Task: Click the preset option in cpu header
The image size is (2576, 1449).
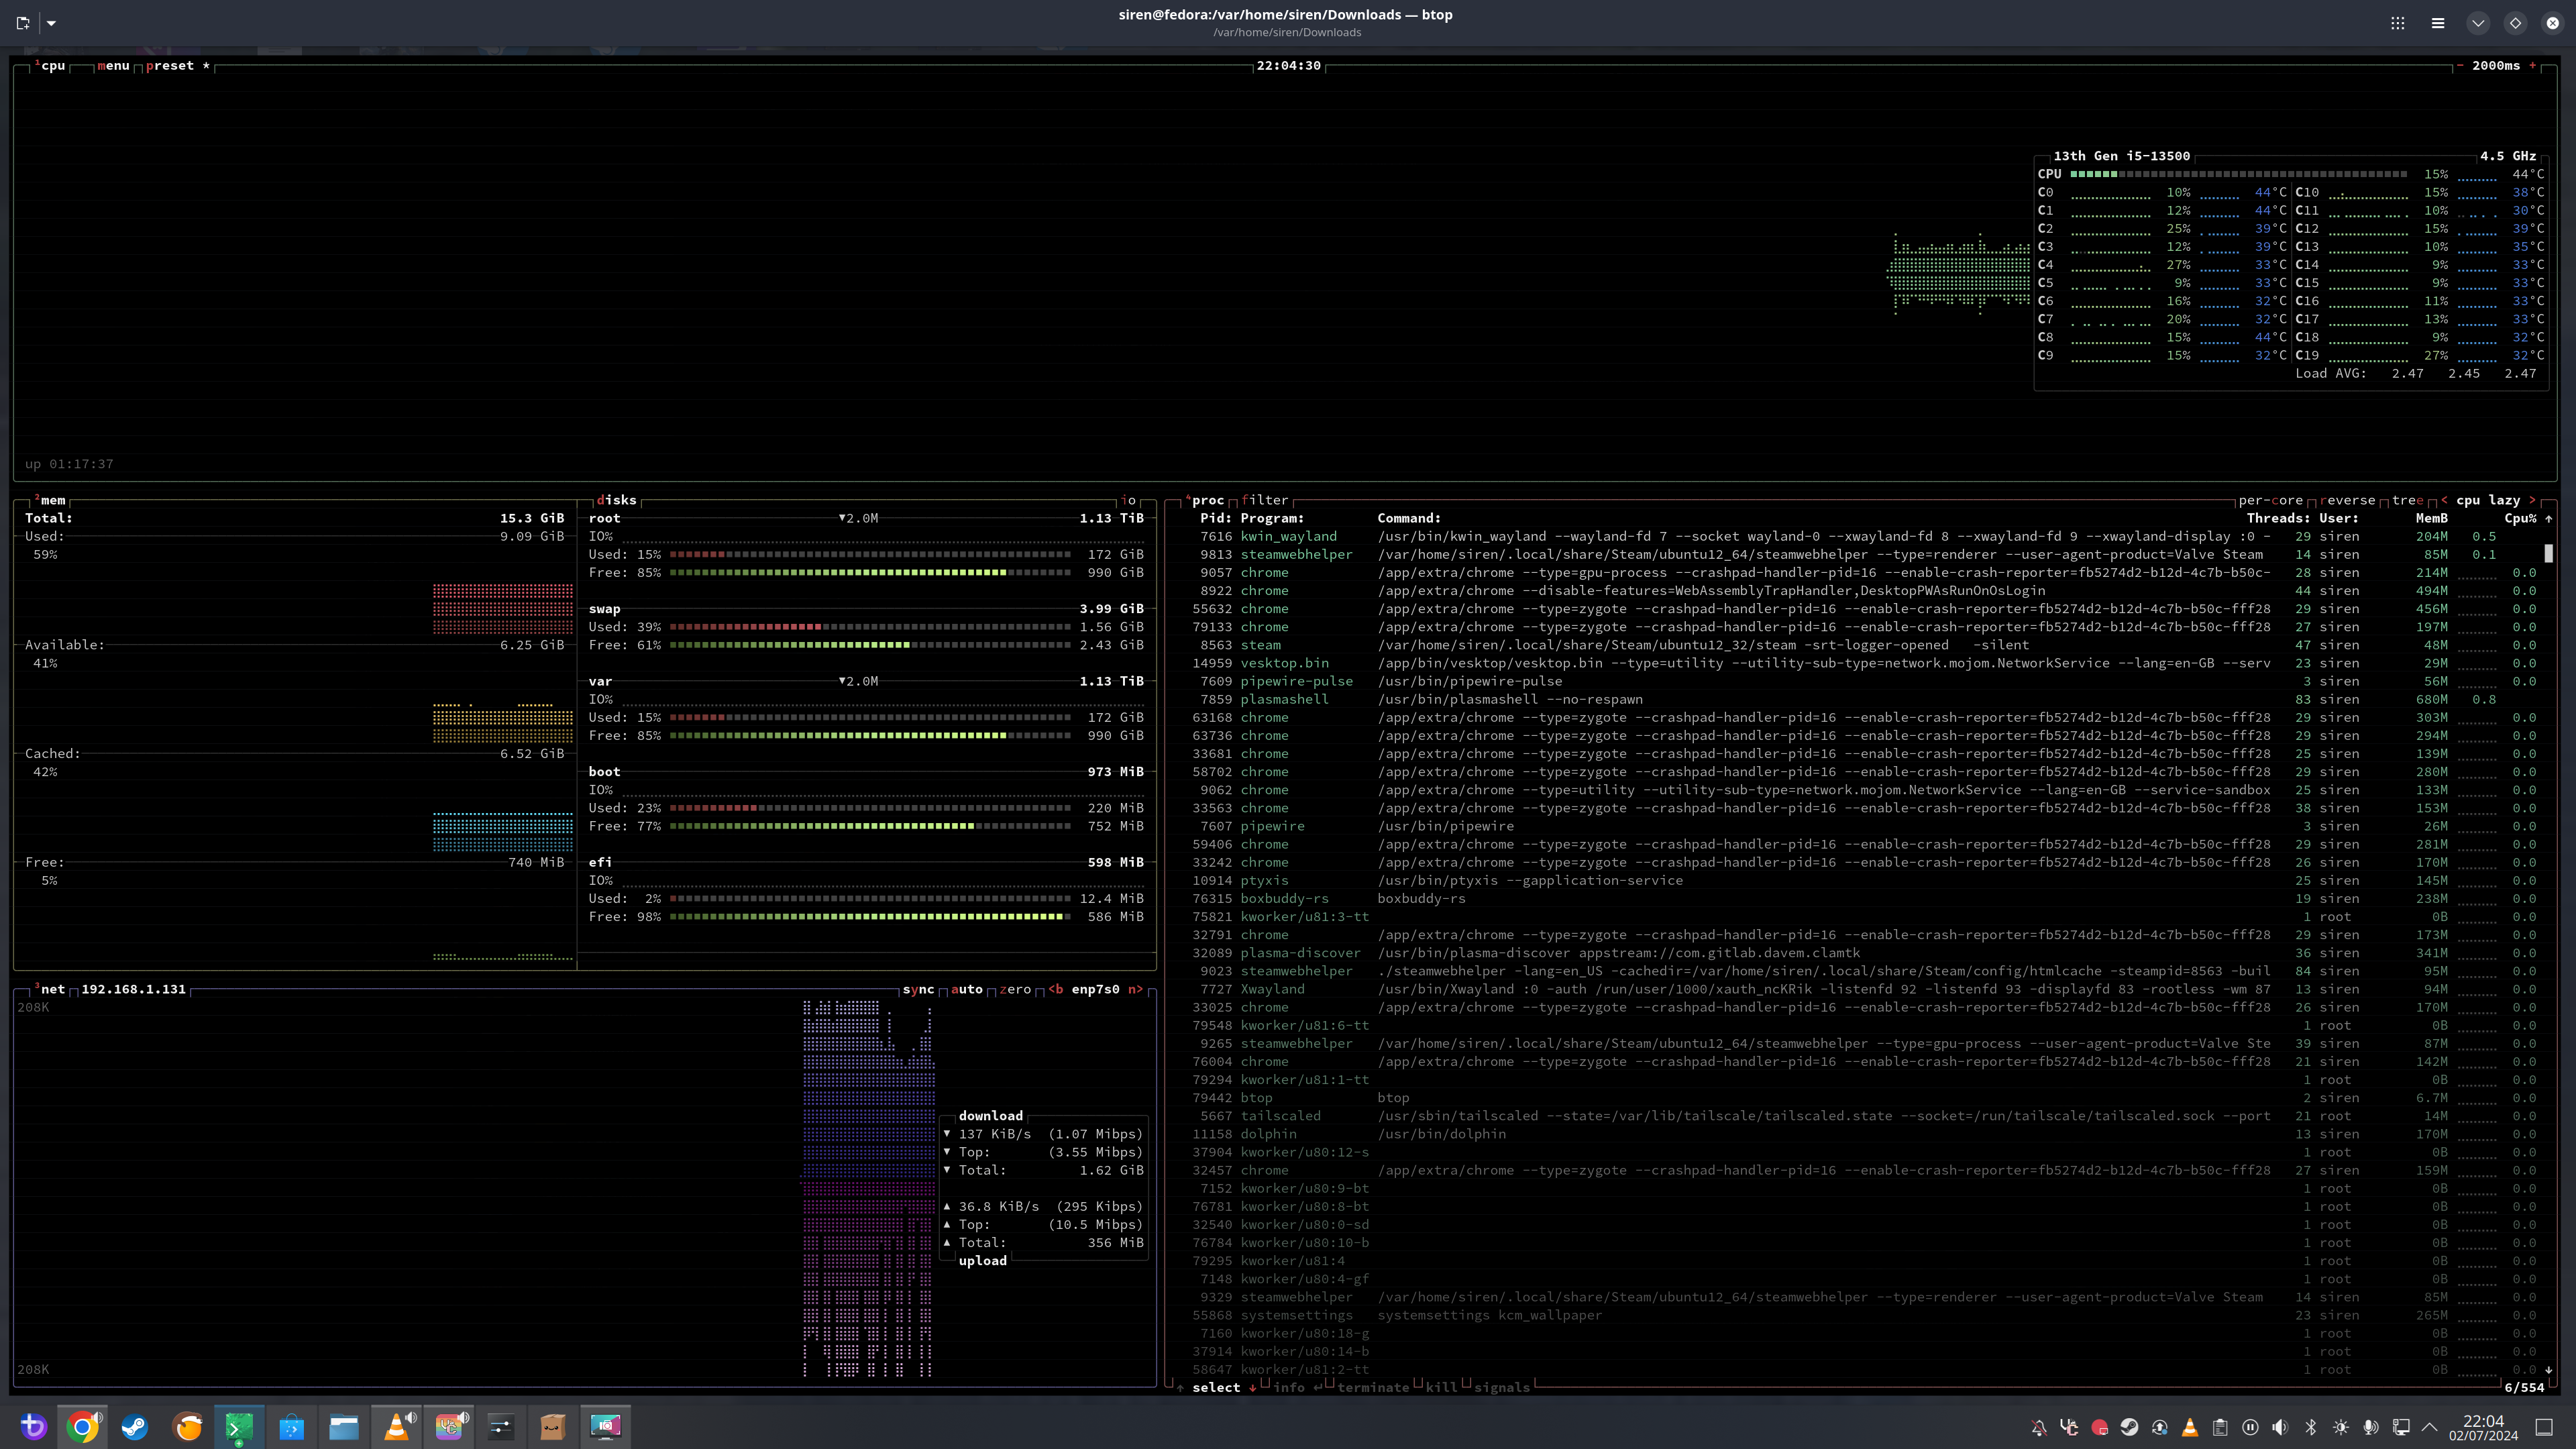Action: tap(170, 66)
